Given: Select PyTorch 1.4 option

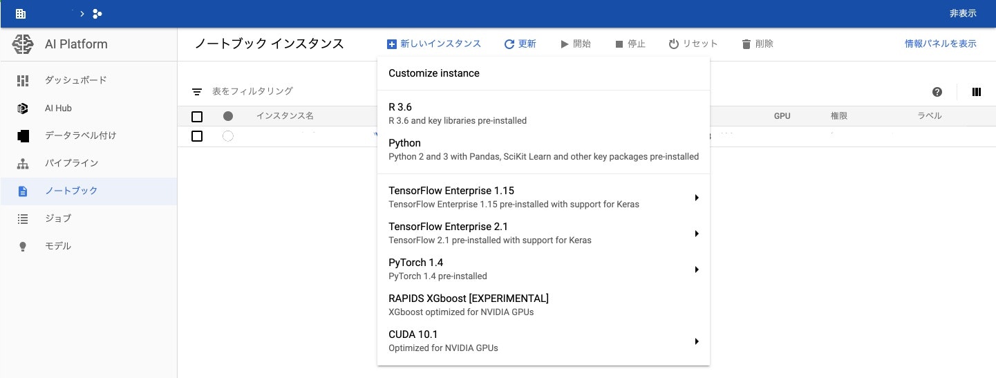Looking at the screenshot, I should pos(543,269).
